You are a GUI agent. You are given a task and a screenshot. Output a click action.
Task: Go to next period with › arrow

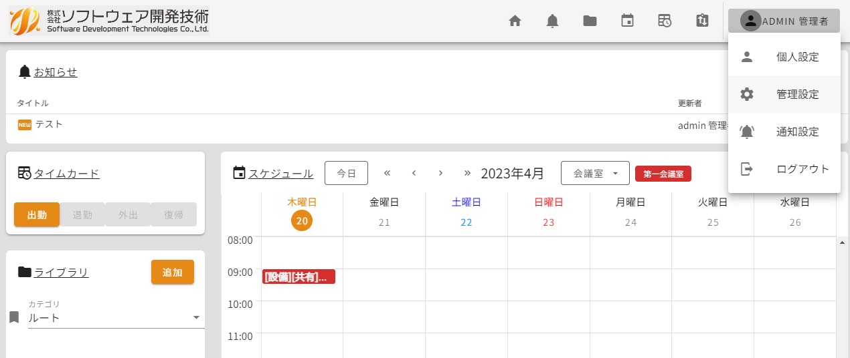[440, 173]
